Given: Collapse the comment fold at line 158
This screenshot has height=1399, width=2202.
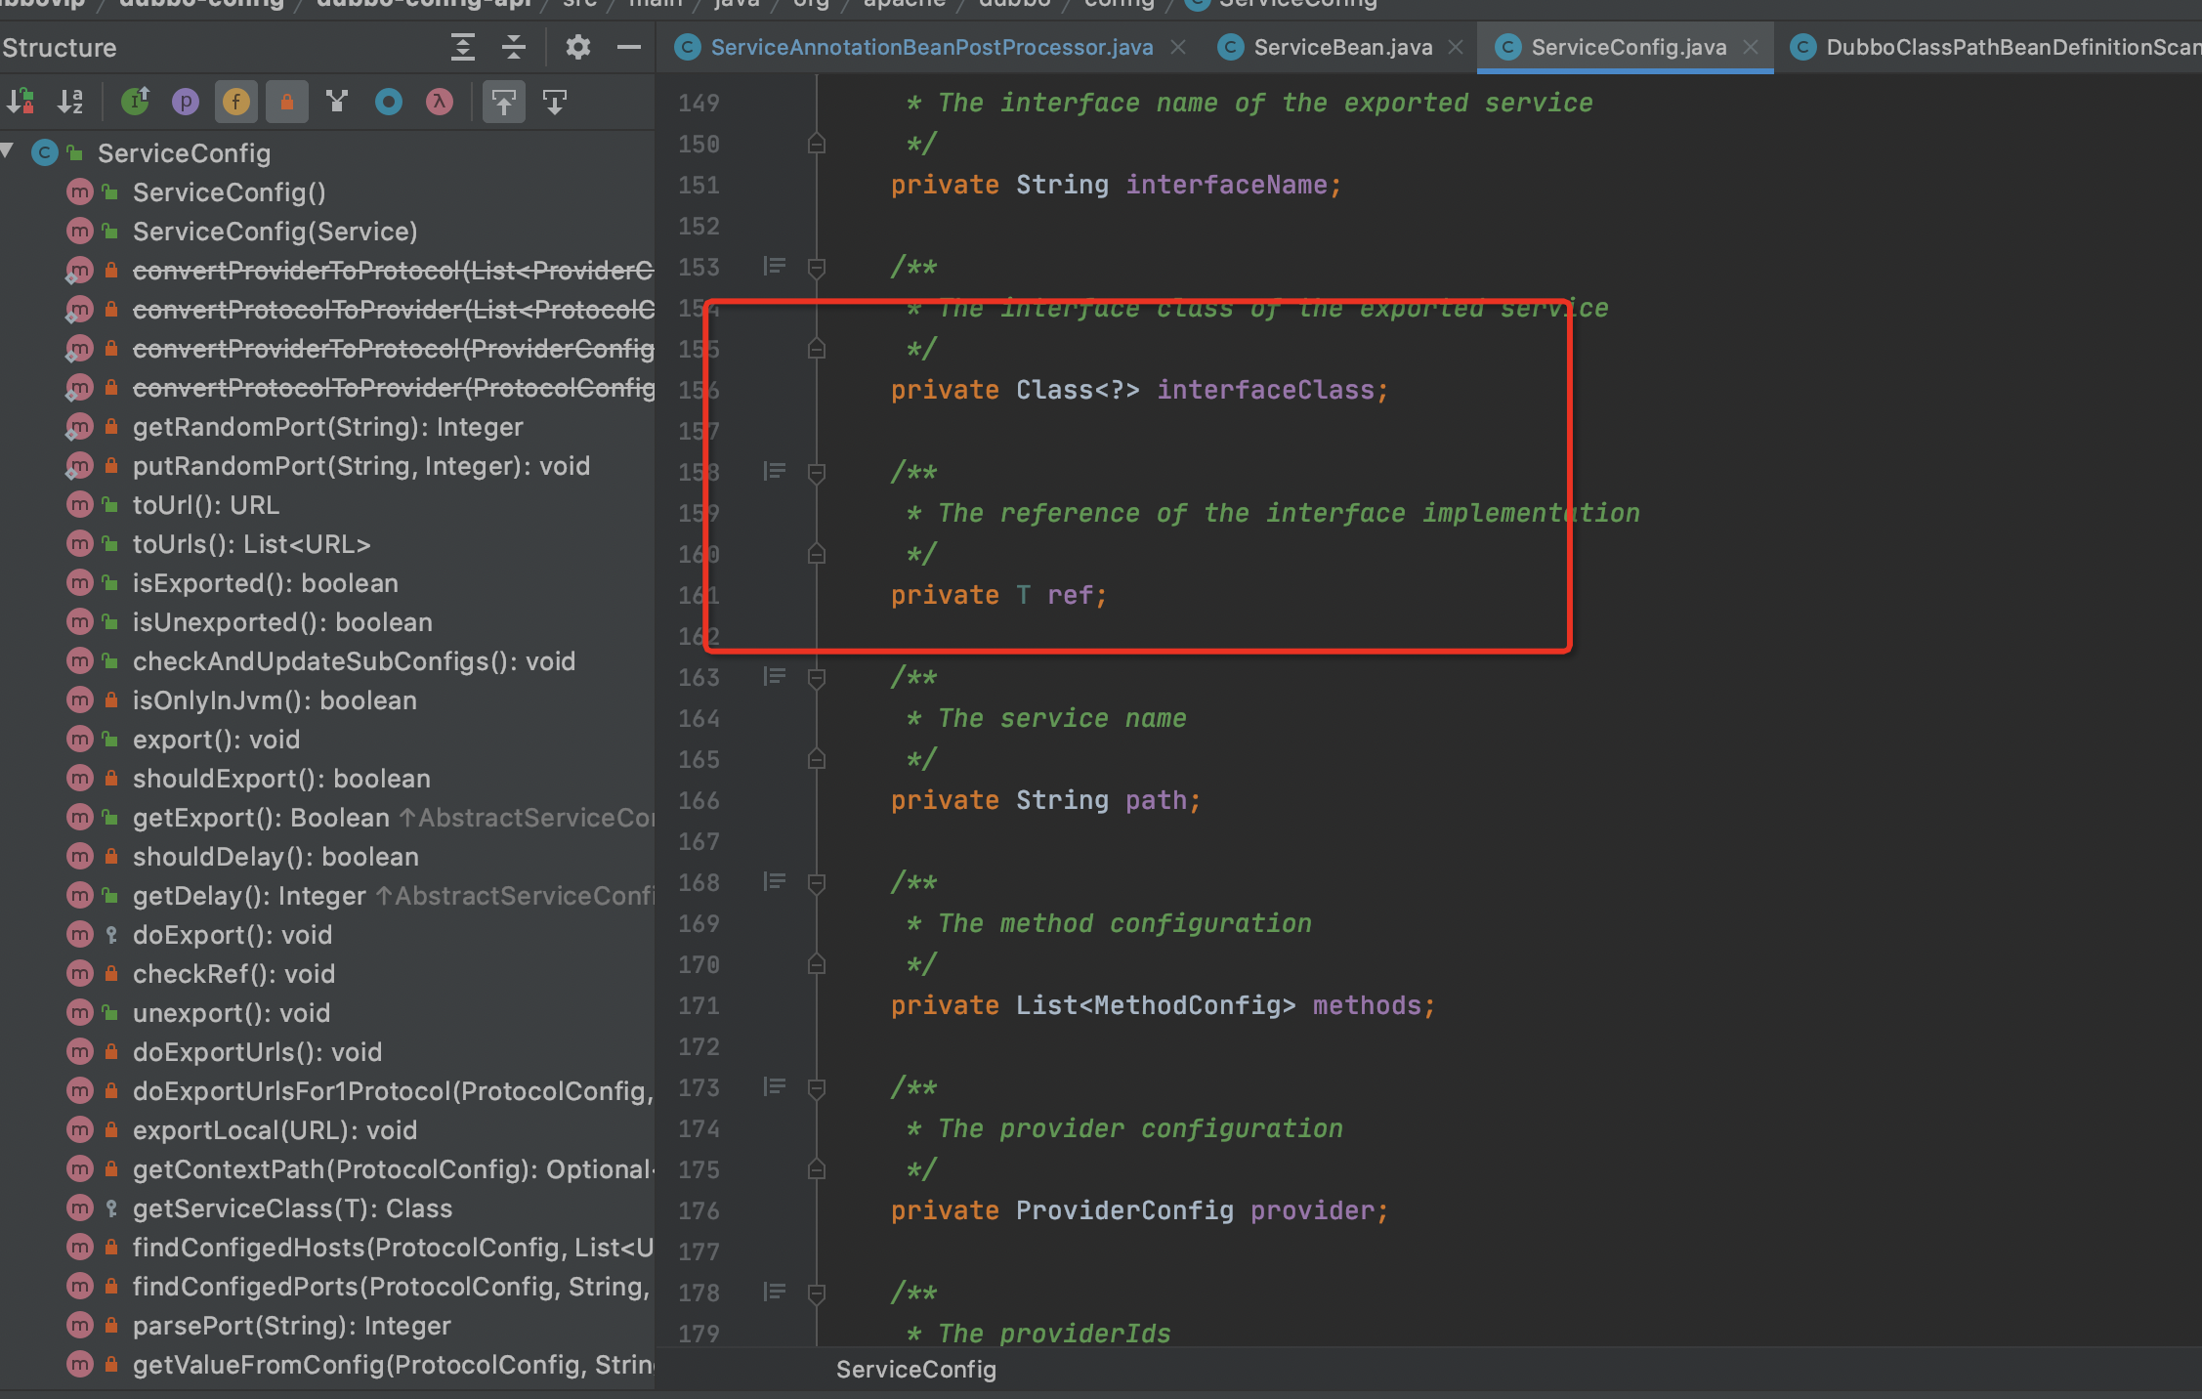Looking at the screenshot, I should (x=817, y=473).
